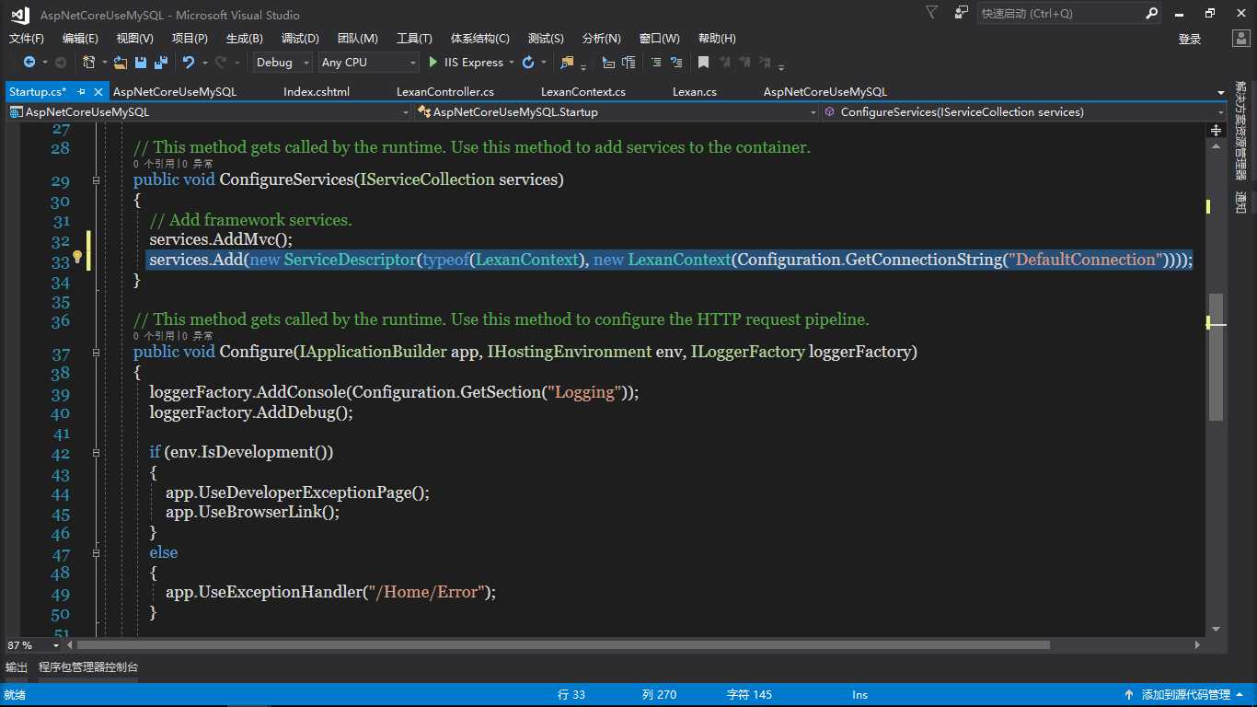Viewport: 1257px width, 707px height.
Task: Click the Open File folder icon
Action: click(x=120, y=63)
